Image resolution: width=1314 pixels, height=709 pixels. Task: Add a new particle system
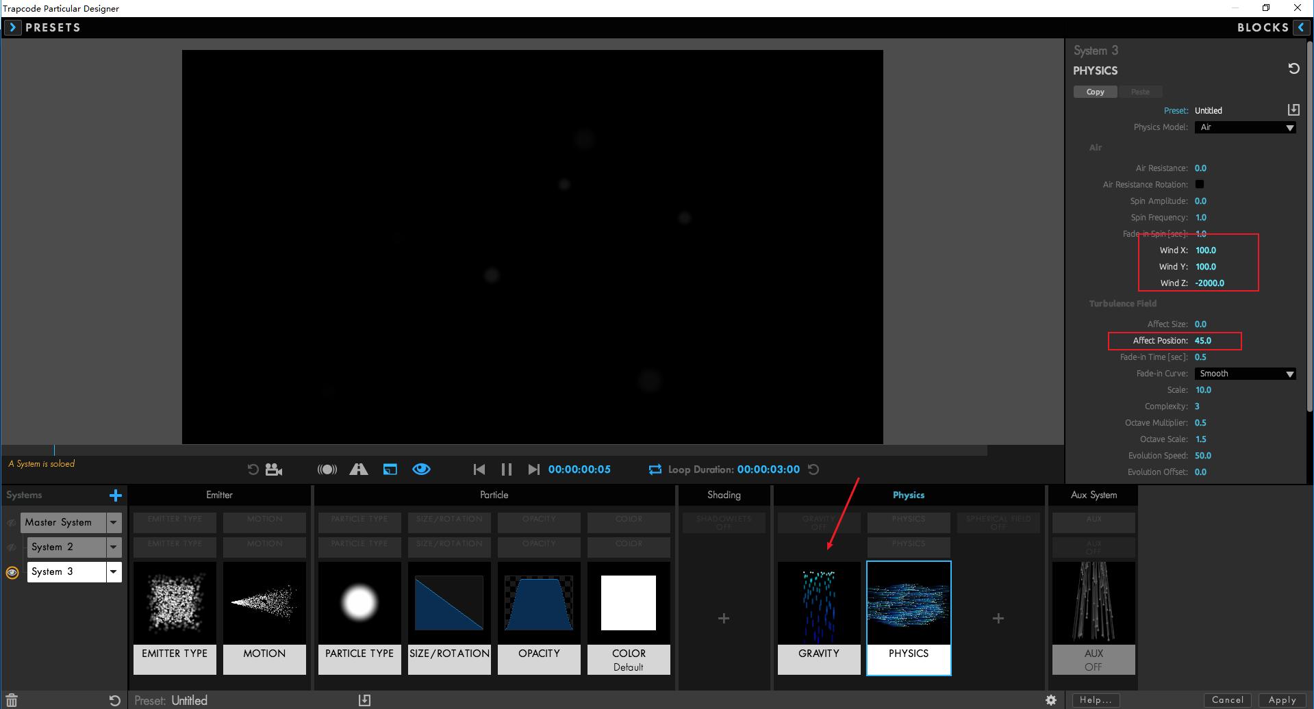point(116,495)
